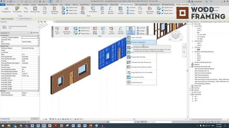The width and height of the screenshot is (229, 128).
Task: Choose Create Assembly from the dropdown menu
Action: click(141, 37)
